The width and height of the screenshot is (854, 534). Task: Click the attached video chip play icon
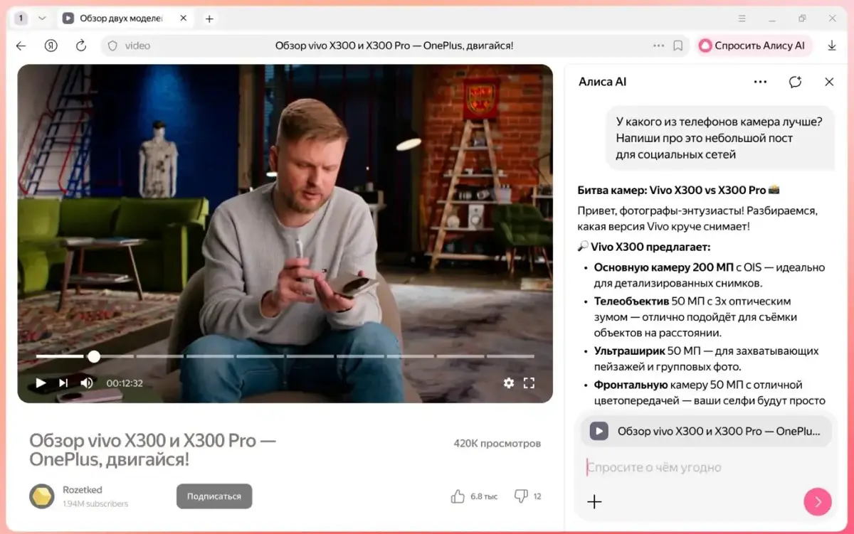tap(599, 431)
